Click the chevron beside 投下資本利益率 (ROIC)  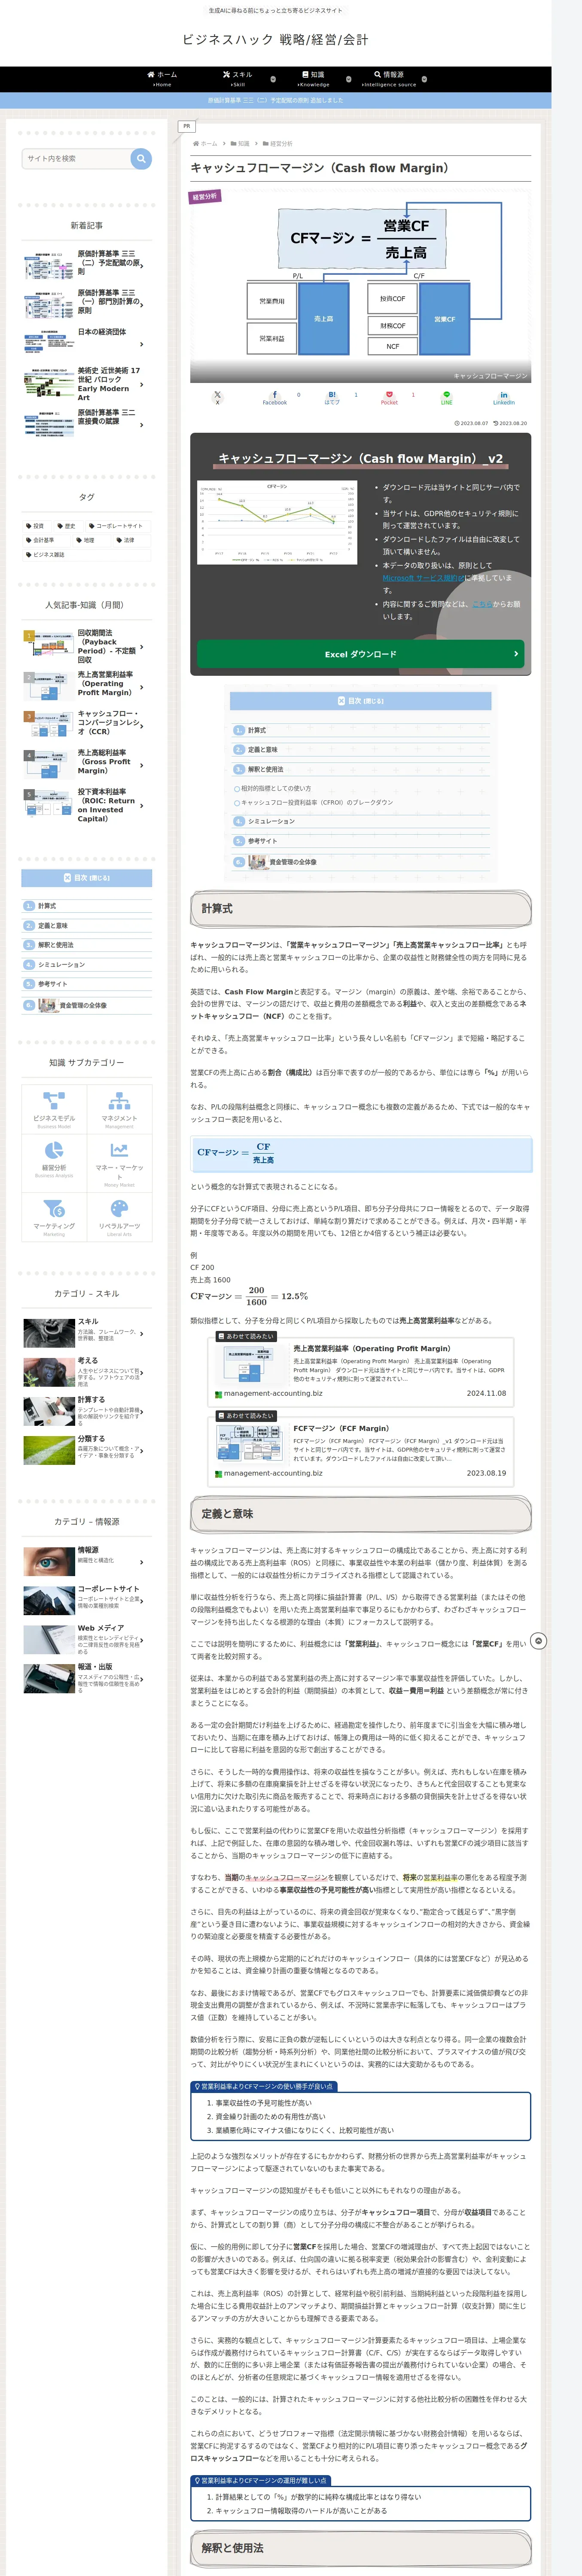point(142,805)
